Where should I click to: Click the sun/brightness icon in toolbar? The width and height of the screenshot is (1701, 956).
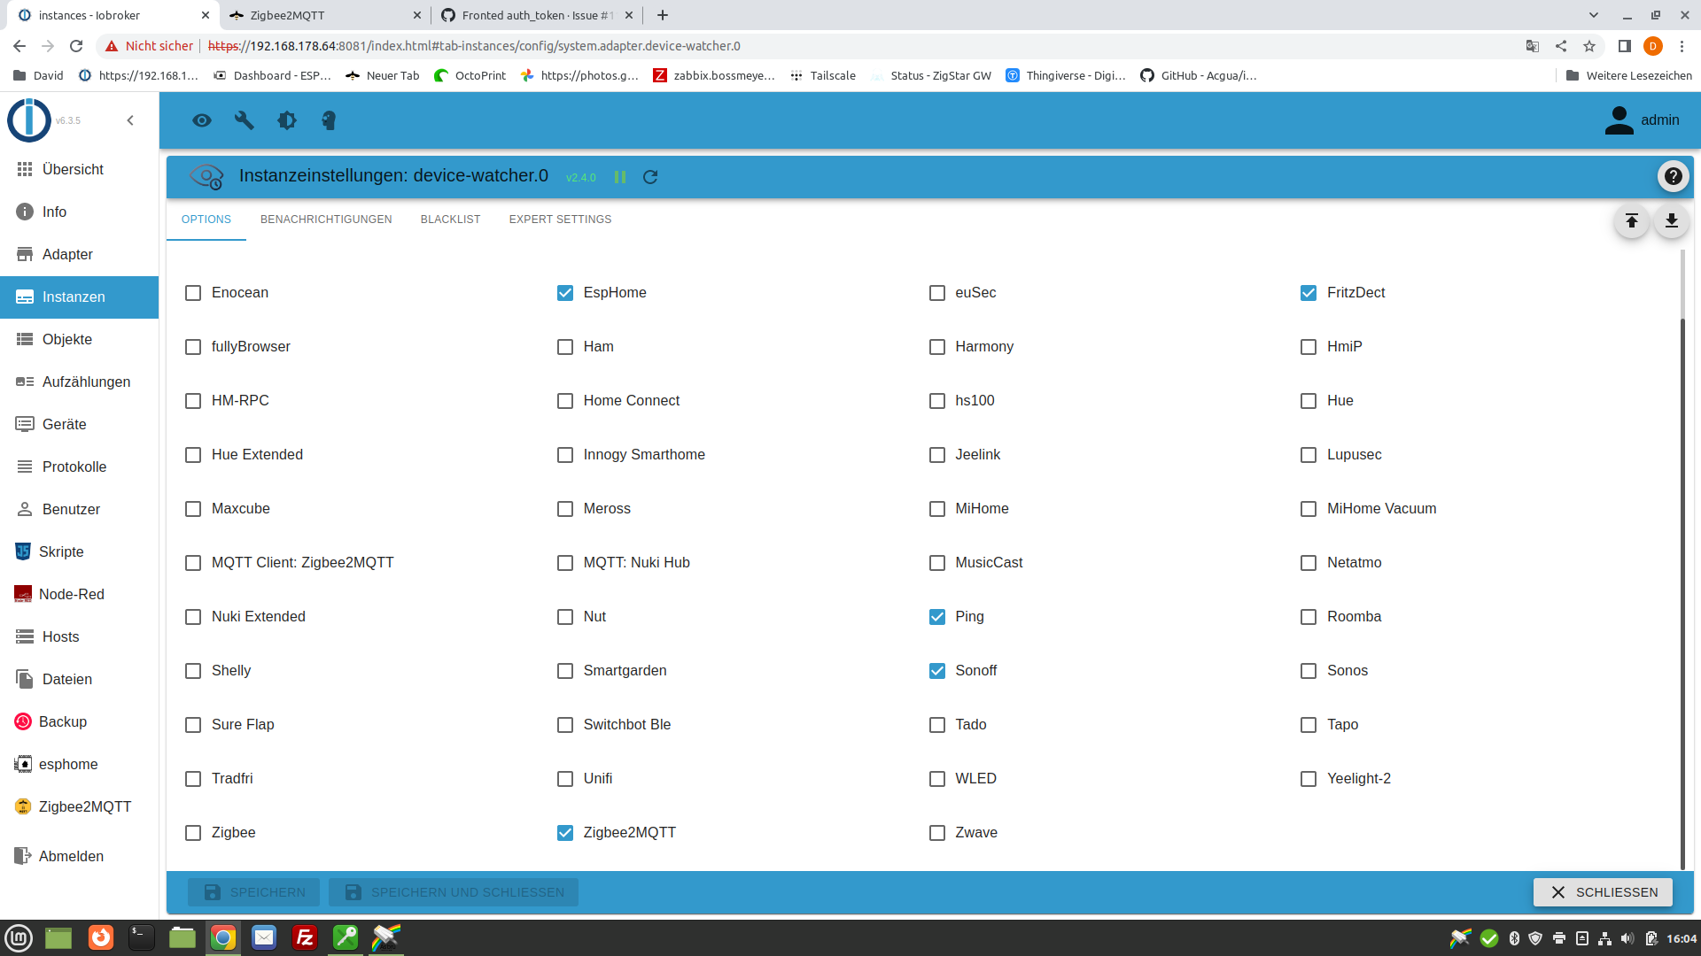286,120
